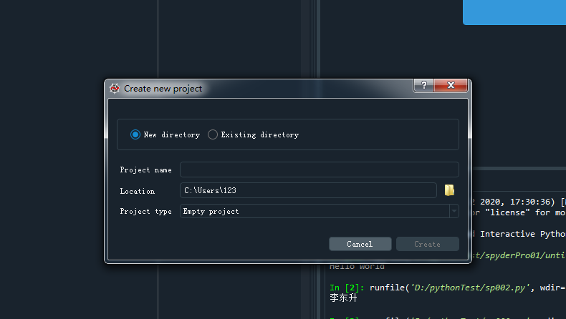Select the 李东升 console output text
Viewport: 566px width, 319px height.
point(343,298)
